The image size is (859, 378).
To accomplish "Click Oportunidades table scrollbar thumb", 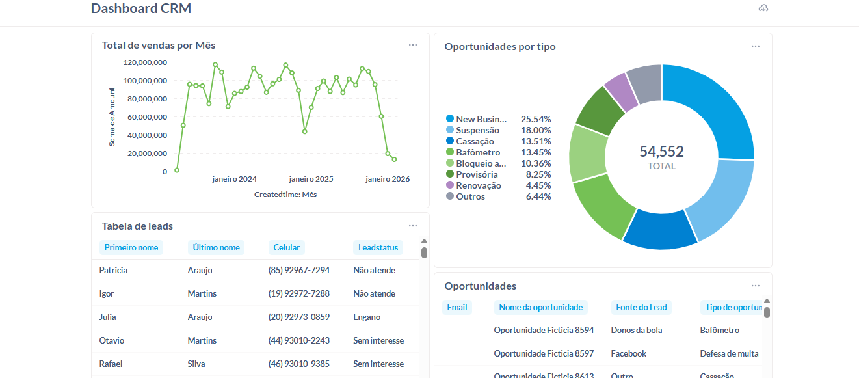I will pos(767,312).
